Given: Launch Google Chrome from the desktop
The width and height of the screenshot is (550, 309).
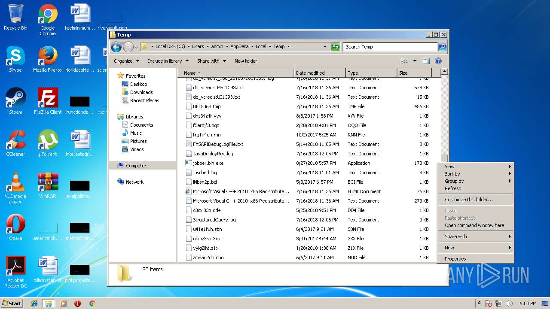Looking at the screenshot, I should point(48,20).
